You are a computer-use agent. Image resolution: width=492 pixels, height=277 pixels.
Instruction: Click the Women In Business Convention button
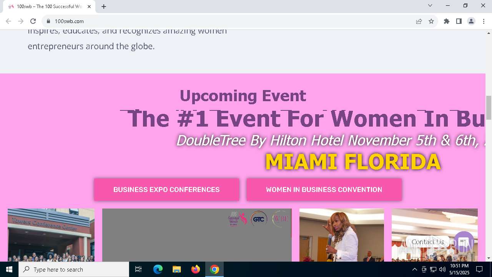pyautogui.click(x=324, y=189)
